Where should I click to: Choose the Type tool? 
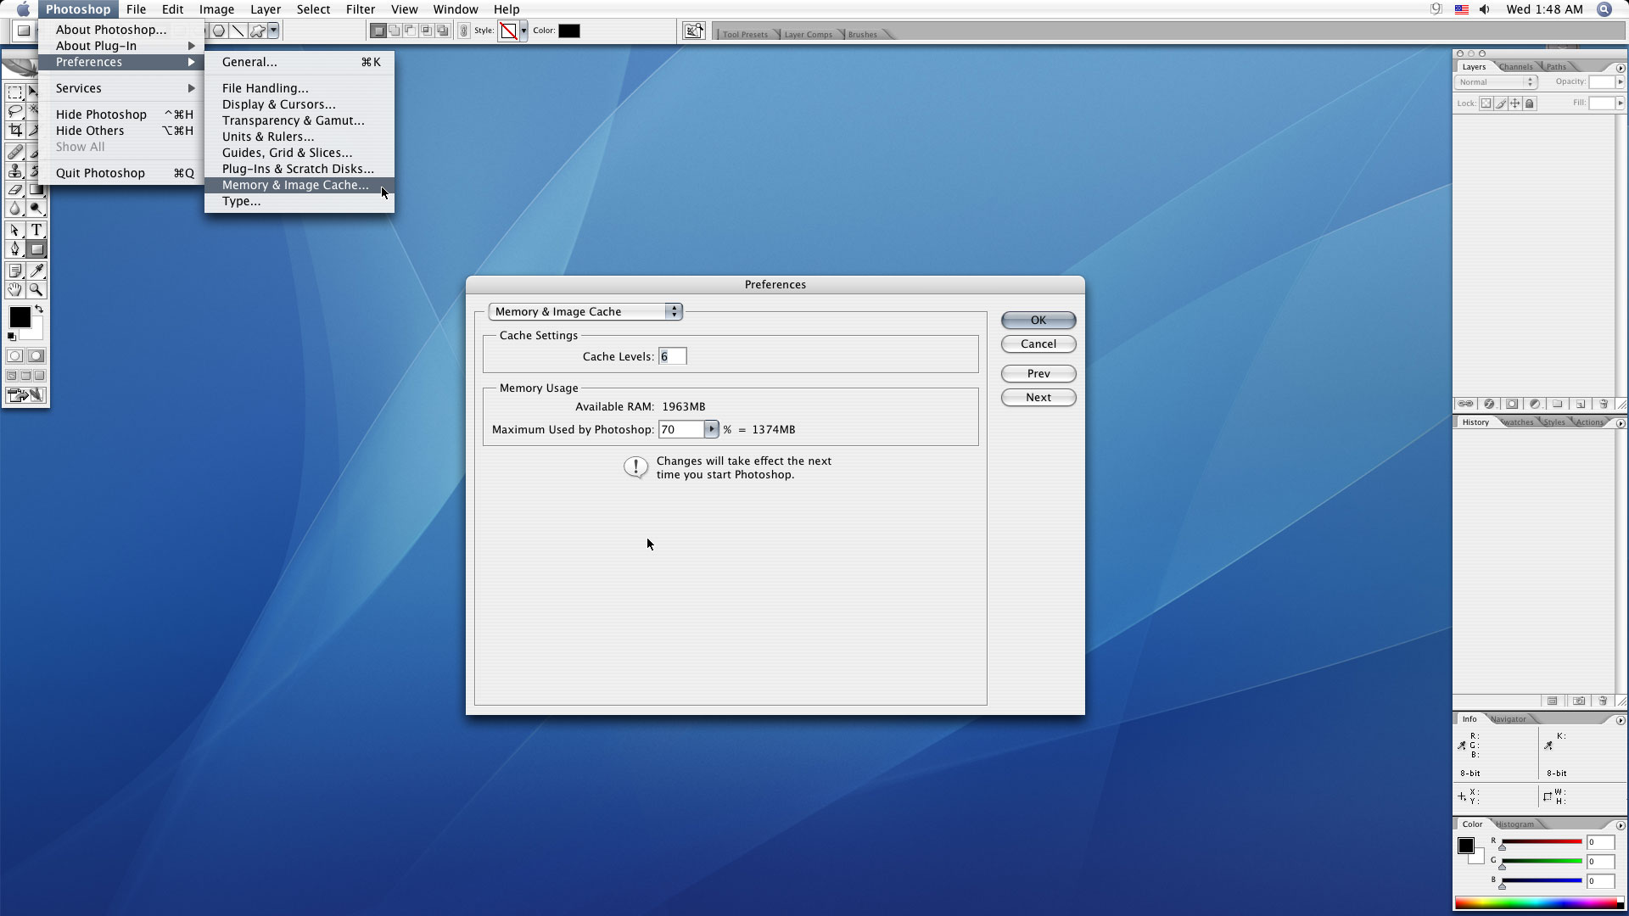pyautogui.click(x=36, y=229)
